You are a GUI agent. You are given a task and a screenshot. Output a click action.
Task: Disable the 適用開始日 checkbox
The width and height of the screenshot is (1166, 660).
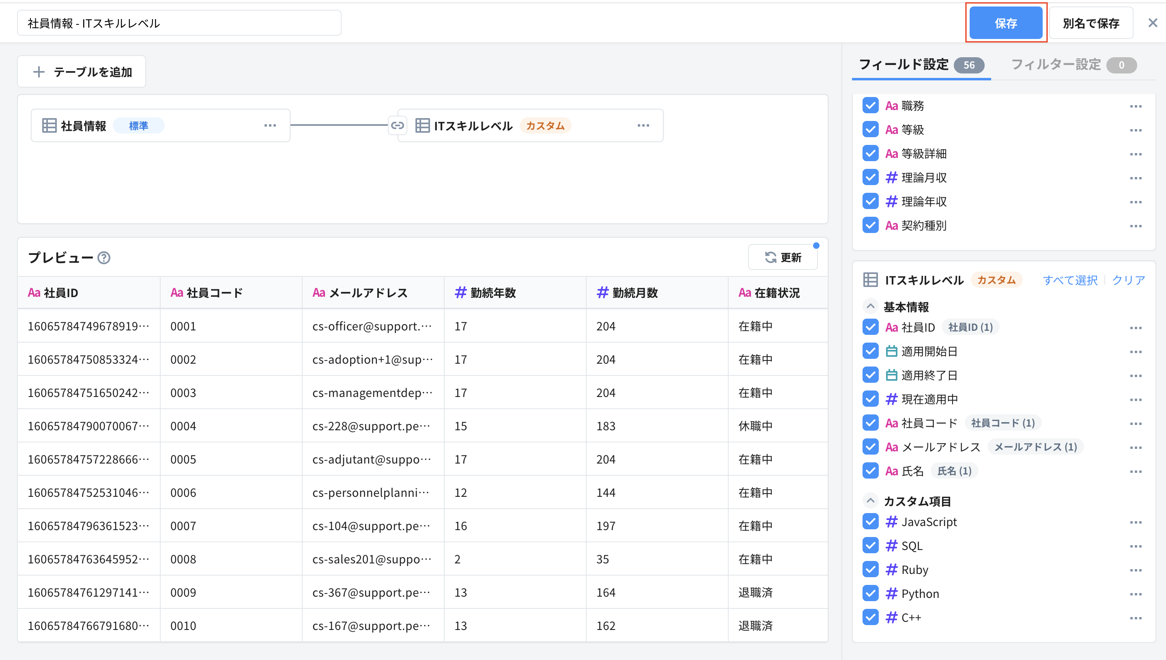tap(870, 351)
